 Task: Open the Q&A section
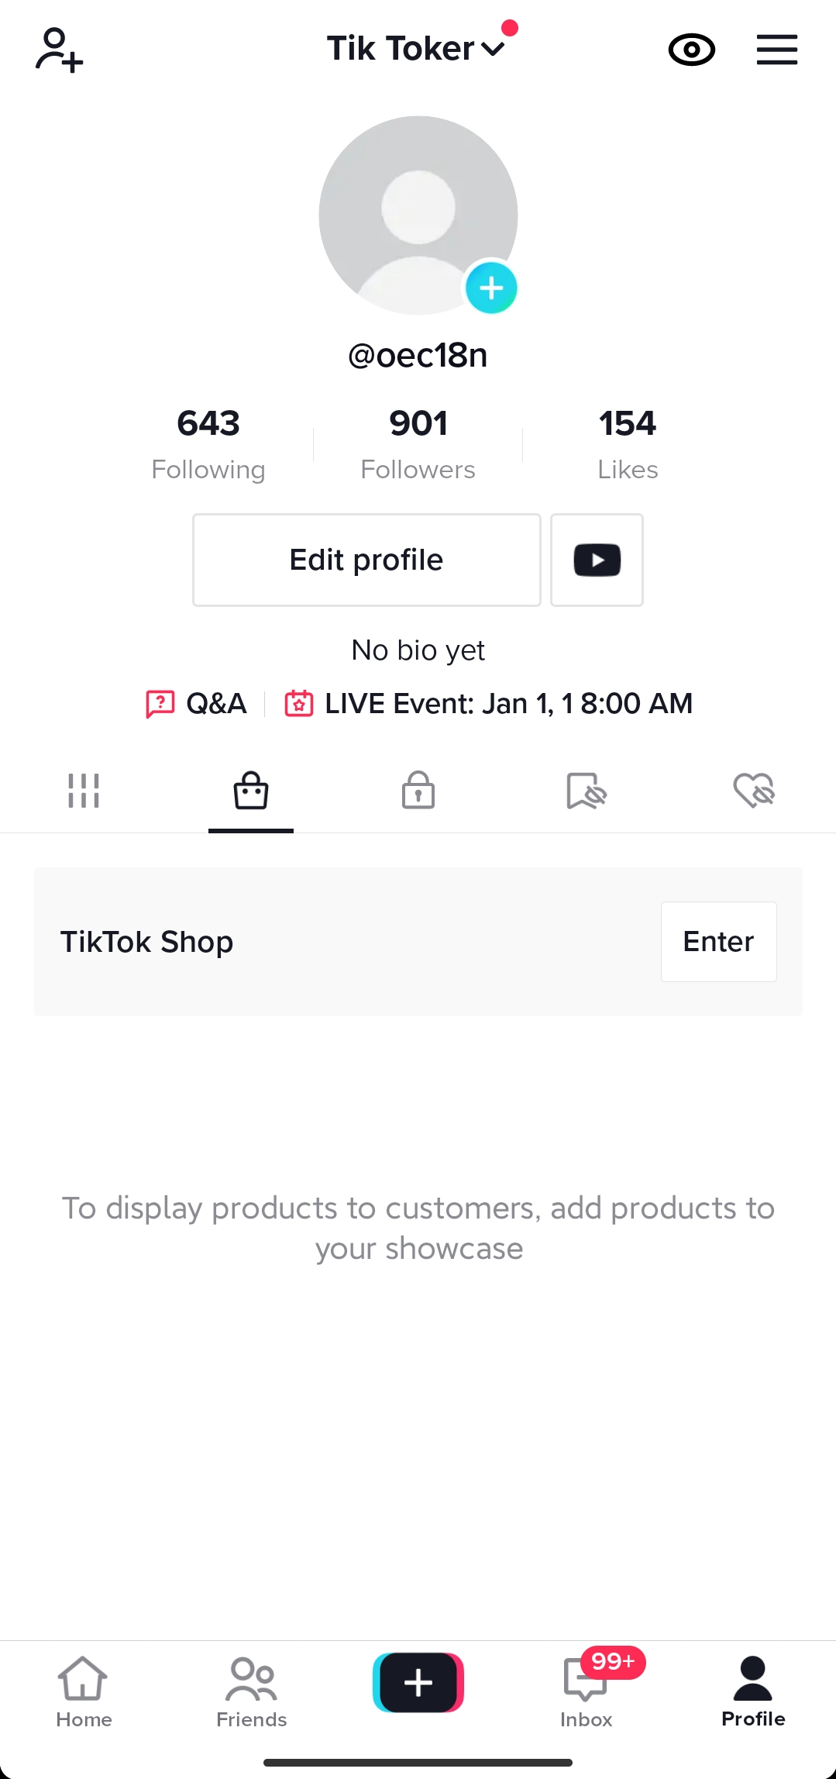click(197, 704)
